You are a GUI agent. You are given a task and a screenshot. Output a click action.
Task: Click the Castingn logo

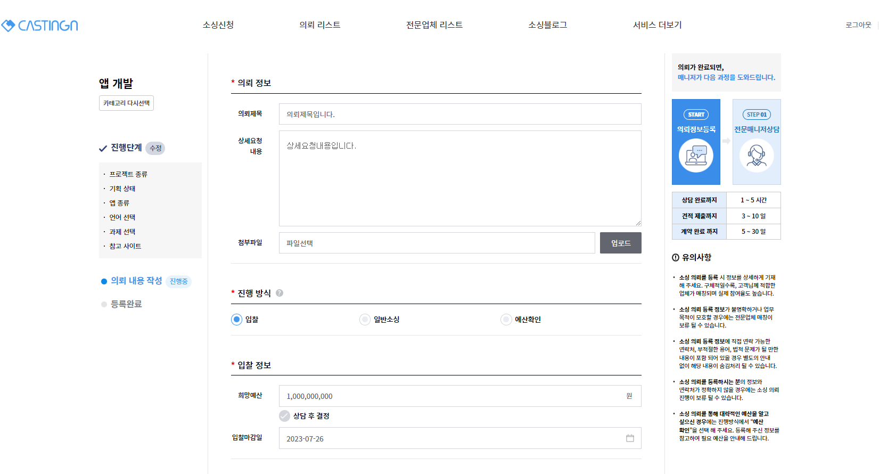point(40,25)
